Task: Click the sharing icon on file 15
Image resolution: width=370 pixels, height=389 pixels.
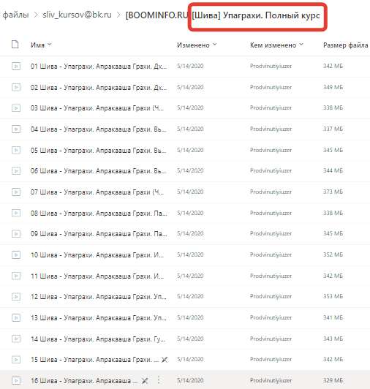Action: [165, 360]
